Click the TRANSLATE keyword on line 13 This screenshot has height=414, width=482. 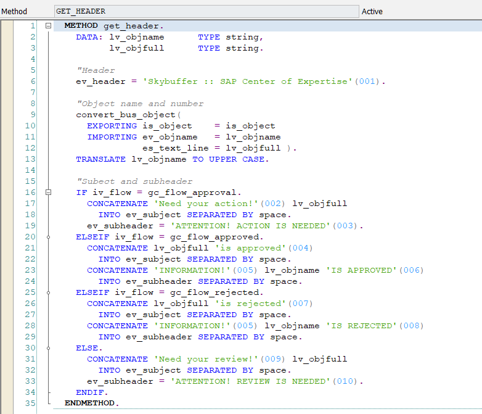[x=101, y=159]
